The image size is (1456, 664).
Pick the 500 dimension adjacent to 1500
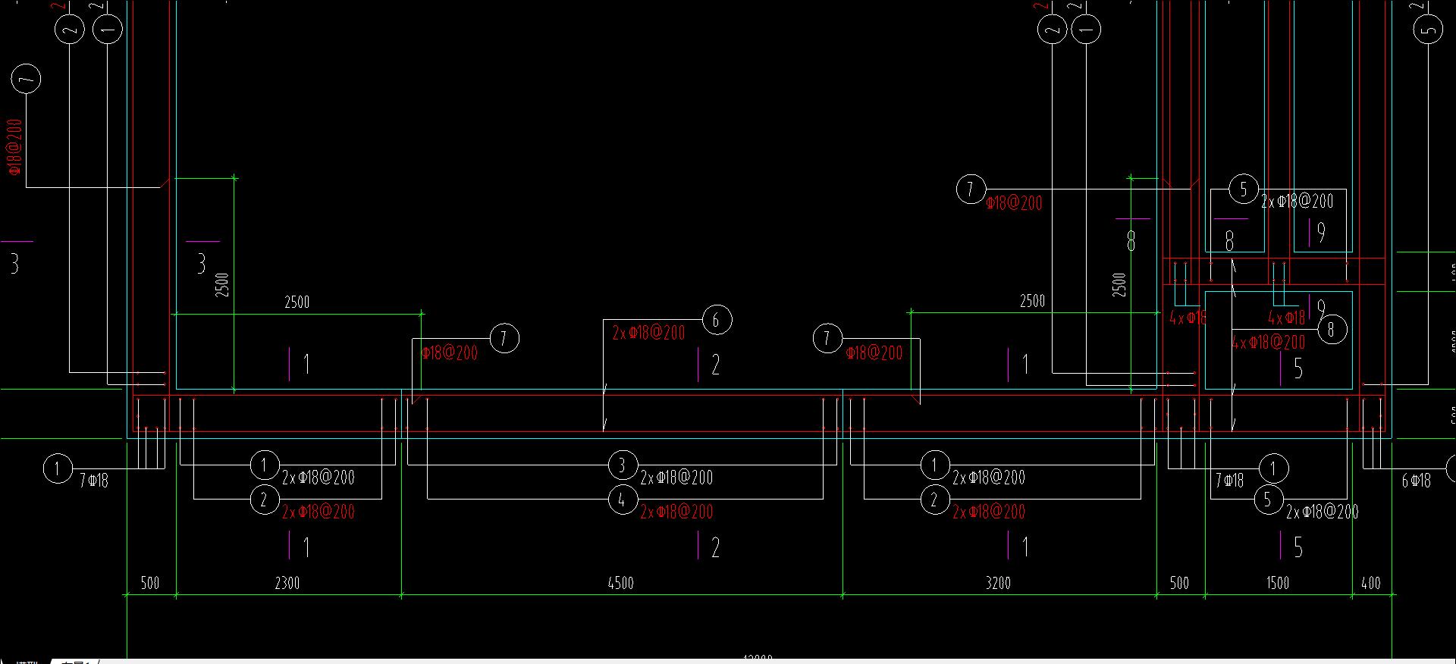click(1179, 583)
